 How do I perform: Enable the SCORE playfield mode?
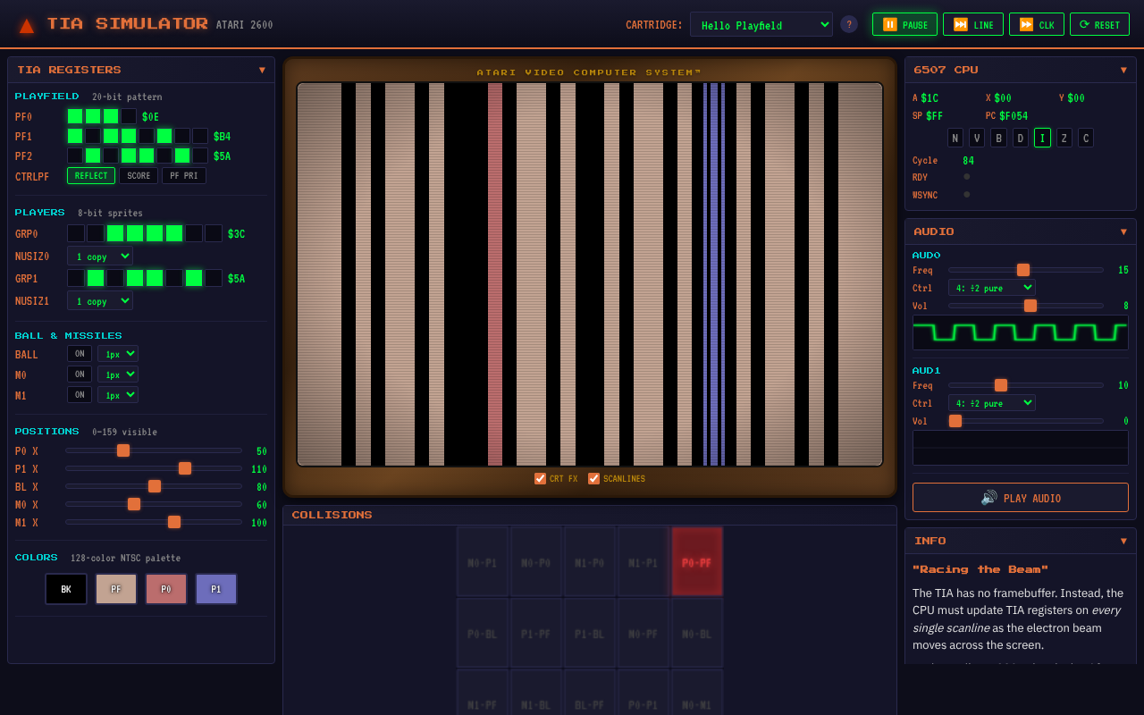139,175
